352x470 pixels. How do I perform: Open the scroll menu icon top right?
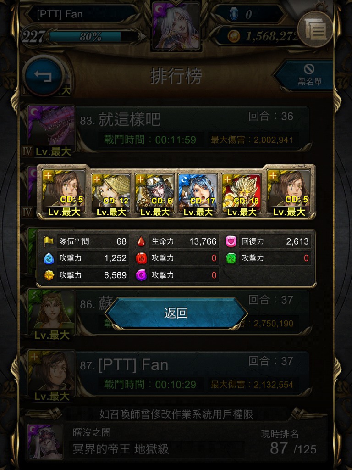315,29
